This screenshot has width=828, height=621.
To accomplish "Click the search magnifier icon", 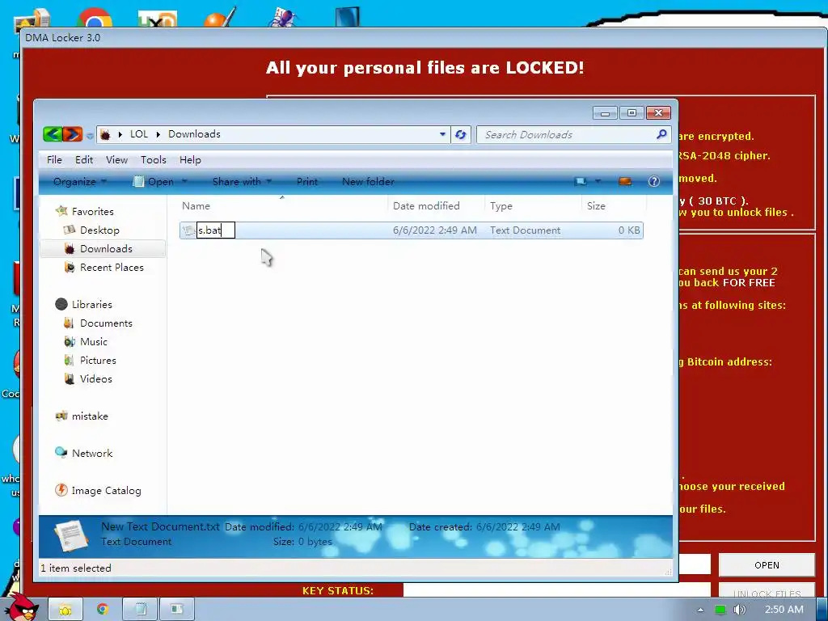I will [661, 134].
